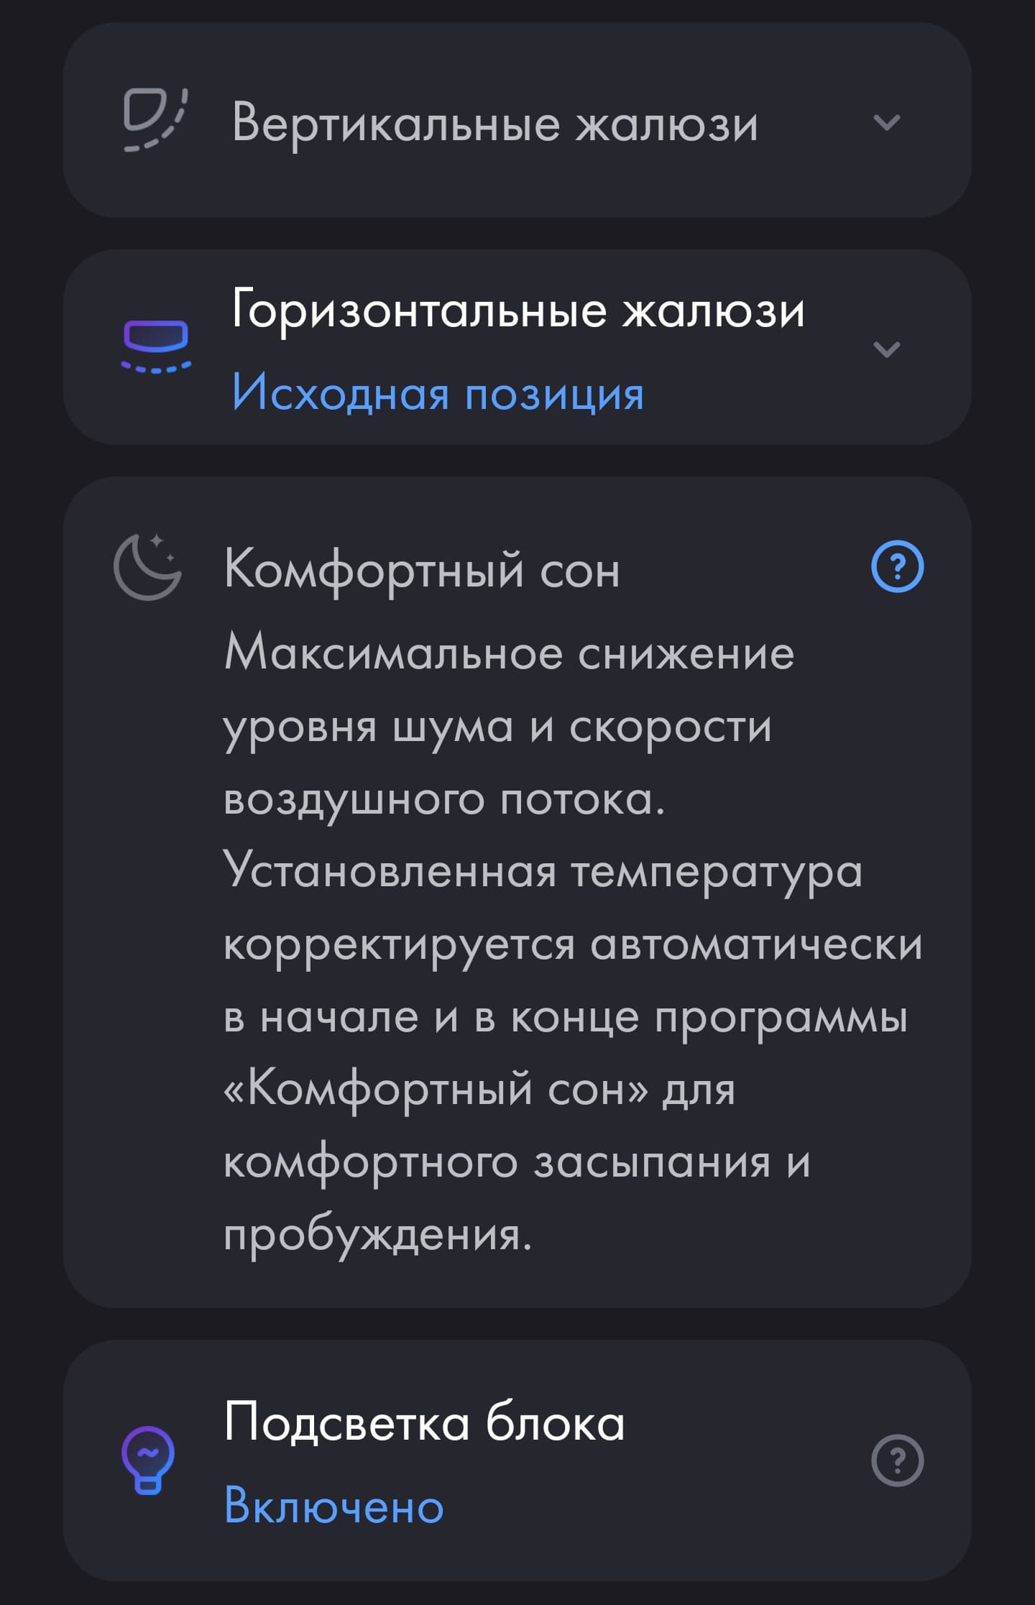Expand Горизонтальные жалюзи chevron
The width and height of the screenshot is (1035, 1605).
[886, 349]
